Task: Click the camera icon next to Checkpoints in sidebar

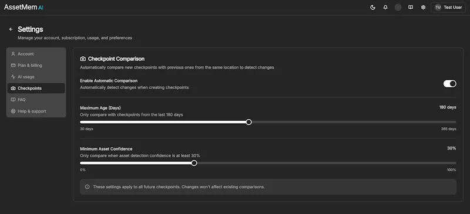Action: point(13,89)
